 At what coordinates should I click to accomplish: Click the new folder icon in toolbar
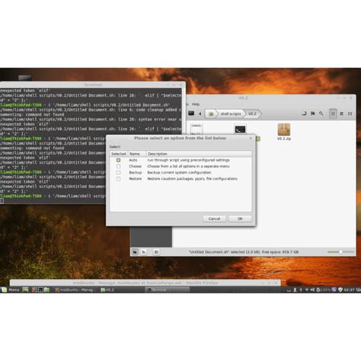pos(312,113)
